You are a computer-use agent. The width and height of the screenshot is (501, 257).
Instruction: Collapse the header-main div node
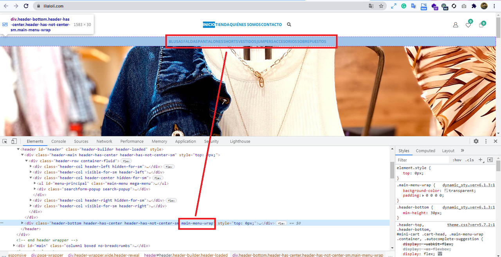22,155
